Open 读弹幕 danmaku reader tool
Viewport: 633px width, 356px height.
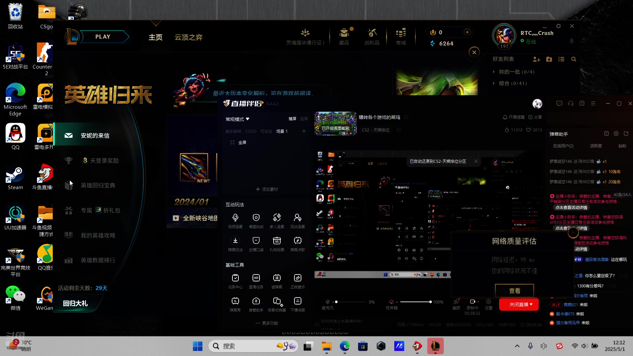pyautogui.click(x=277, y=281)
